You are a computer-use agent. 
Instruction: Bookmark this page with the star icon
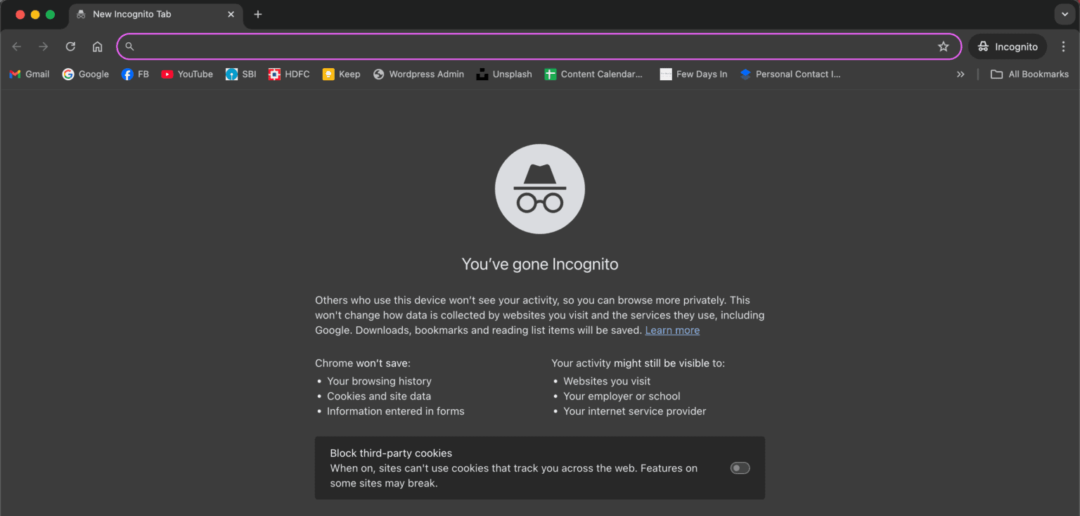point(943,46)
